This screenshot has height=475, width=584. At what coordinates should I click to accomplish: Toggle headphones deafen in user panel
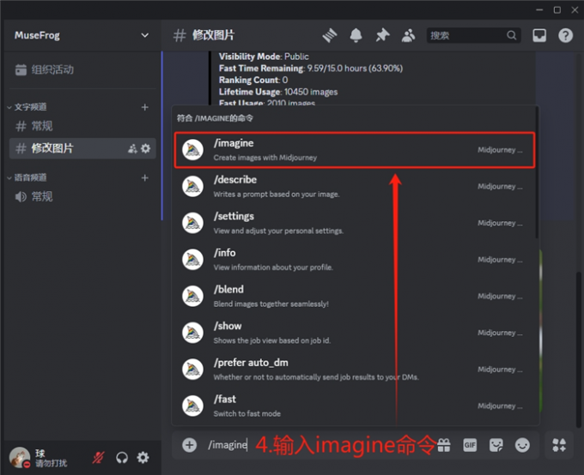[x=122, y=458]
